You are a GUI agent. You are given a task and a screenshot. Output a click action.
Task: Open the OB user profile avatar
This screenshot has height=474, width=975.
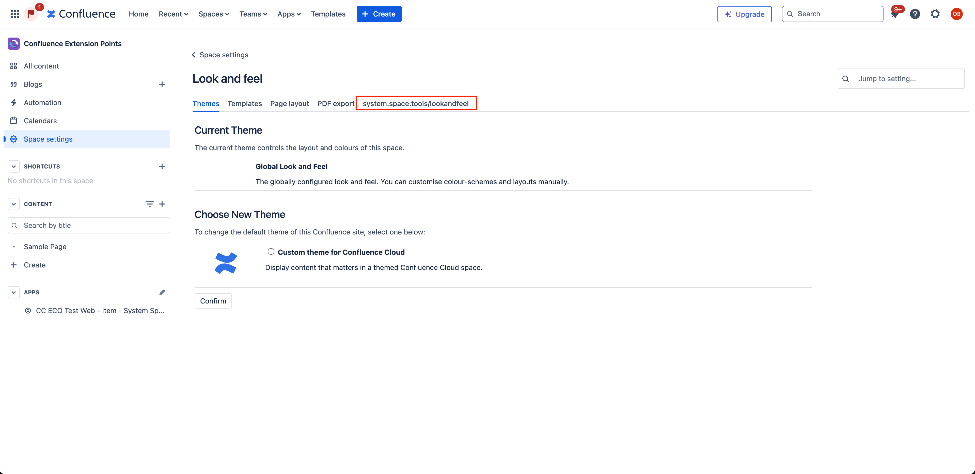(x=956, y=14)
